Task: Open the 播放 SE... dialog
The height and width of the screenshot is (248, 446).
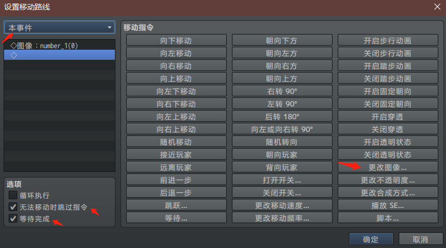Action: click(388, 205)
